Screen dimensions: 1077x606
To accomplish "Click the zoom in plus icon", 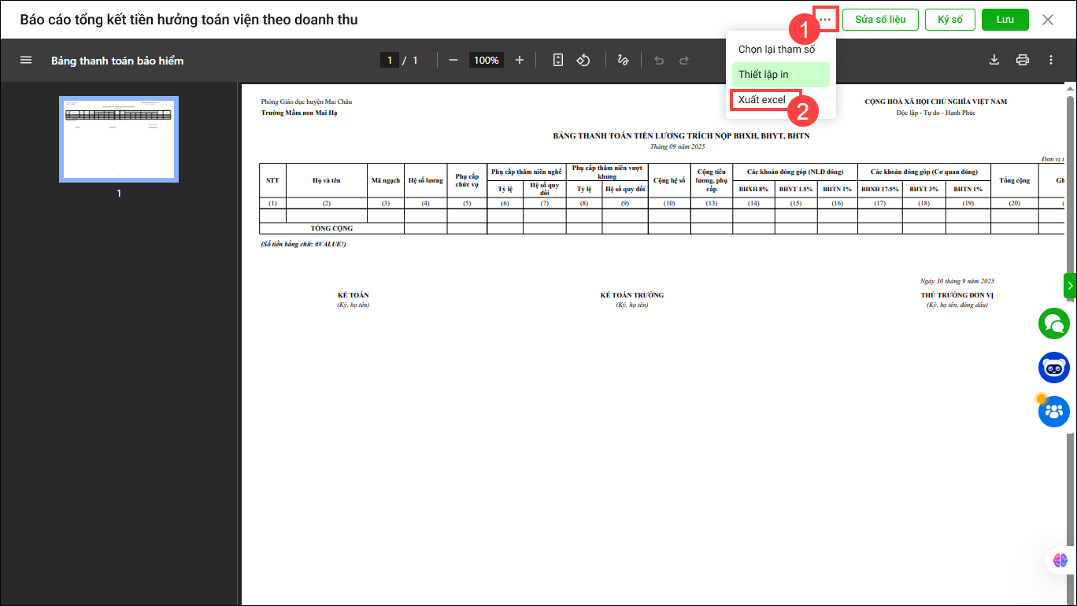I will 520,60.
